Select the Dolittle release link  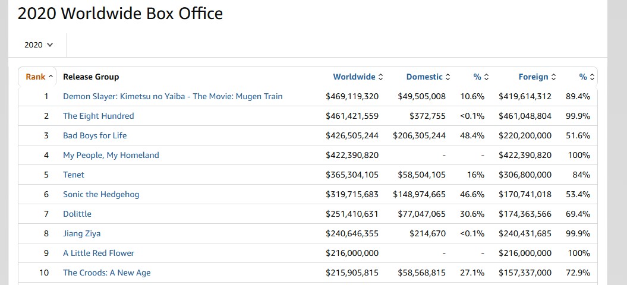(77, 214)
